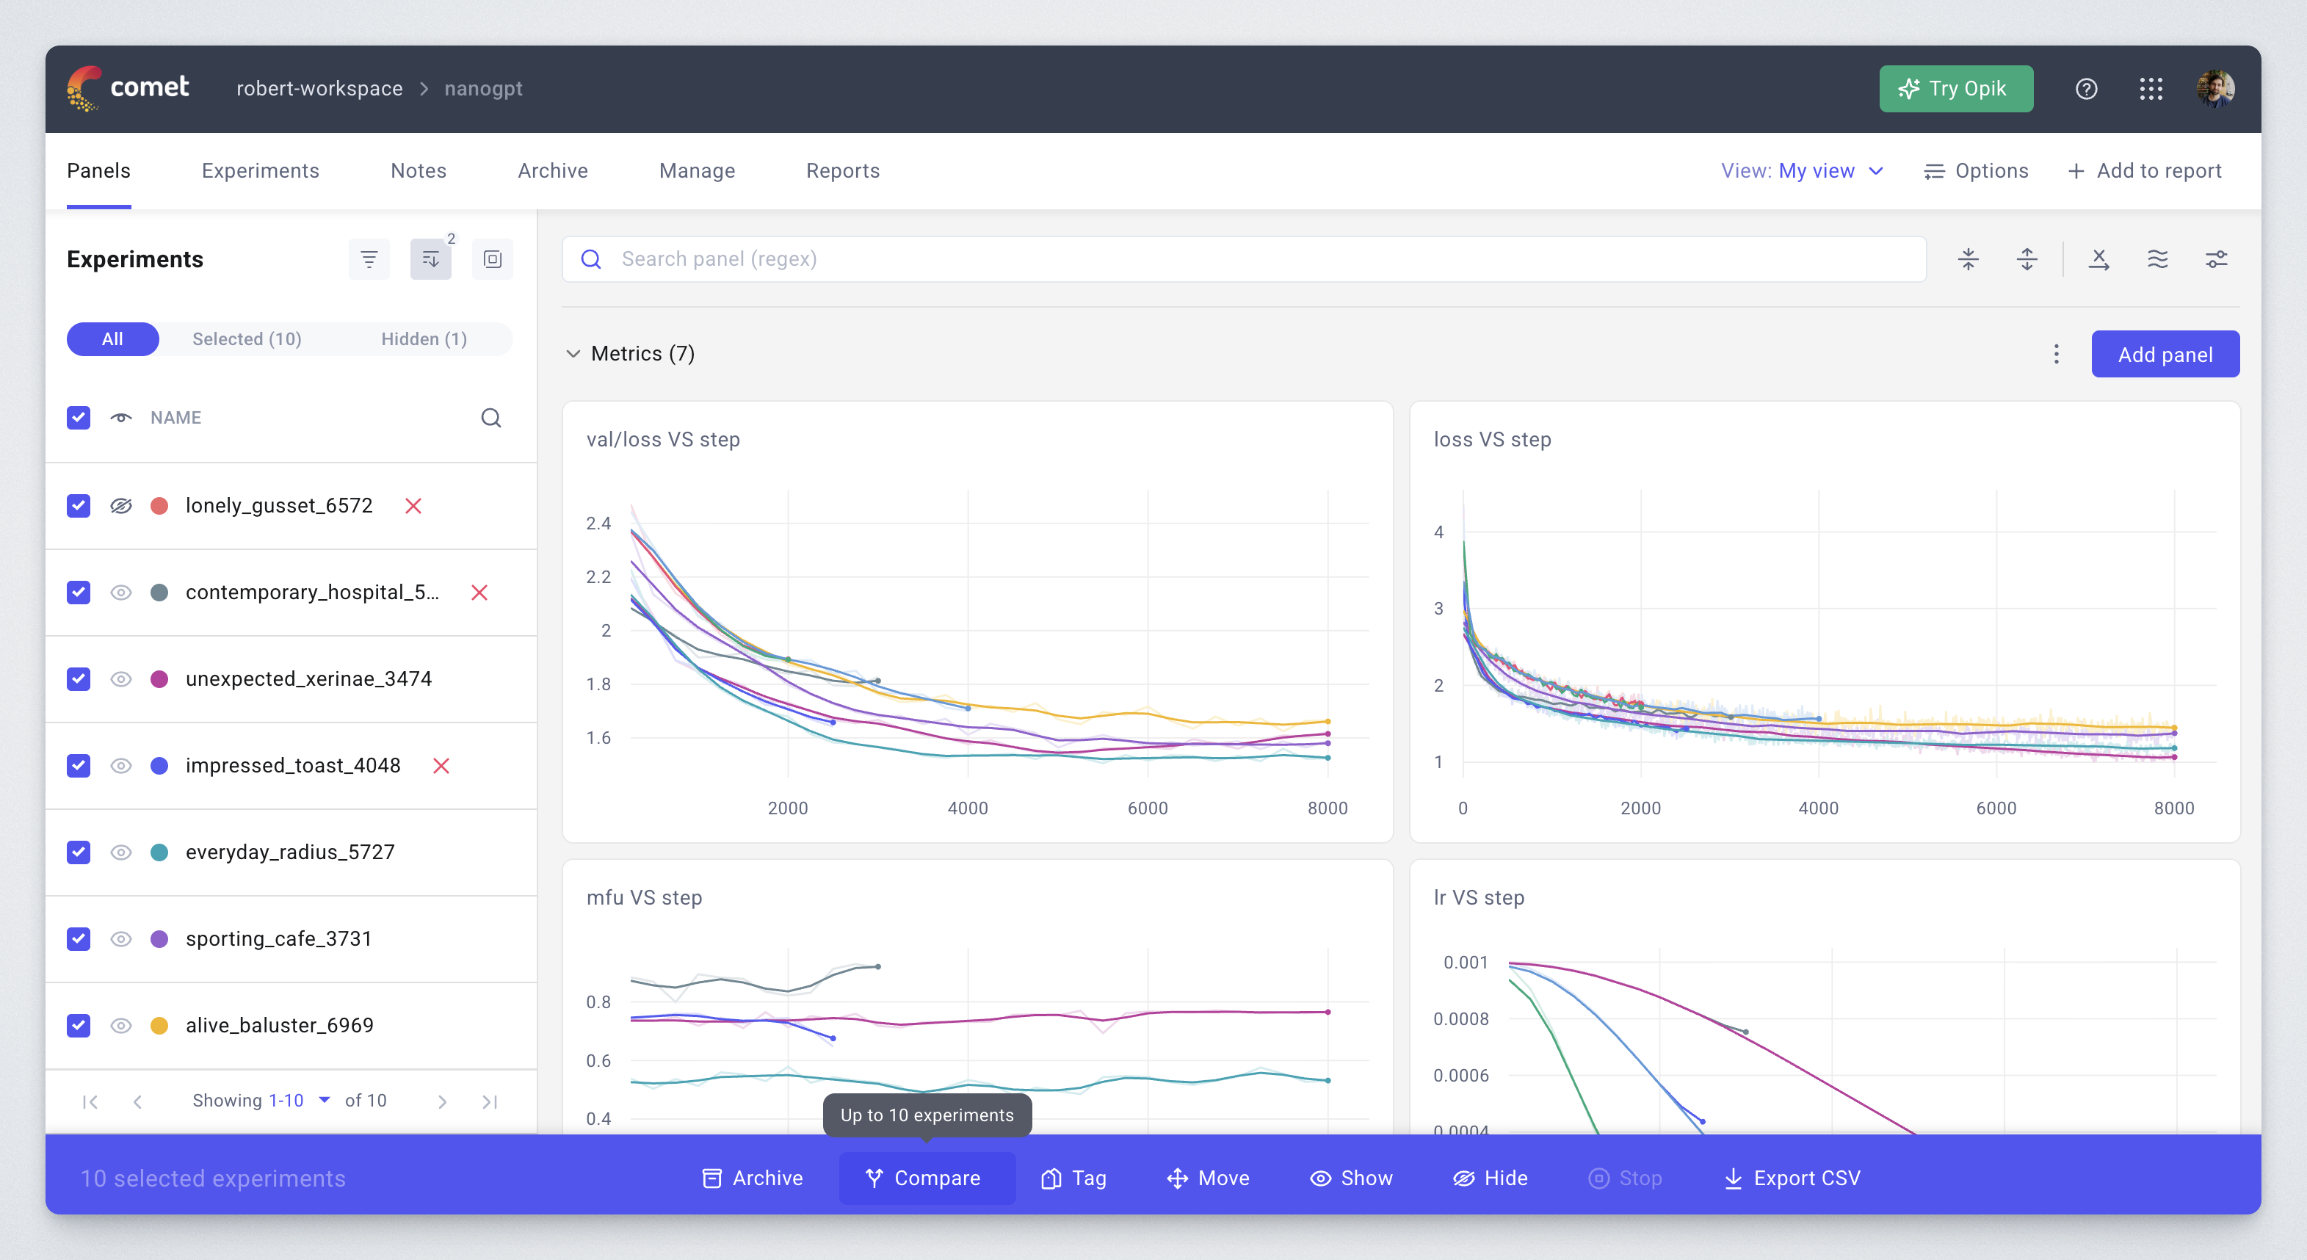Open the apps grid icon
The width and height of the screenshot is (2307, 1260).
tap(2151, 89)
